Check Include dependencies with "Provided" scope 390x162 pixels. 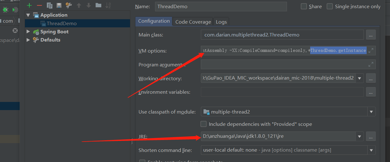tap(204, 124)
